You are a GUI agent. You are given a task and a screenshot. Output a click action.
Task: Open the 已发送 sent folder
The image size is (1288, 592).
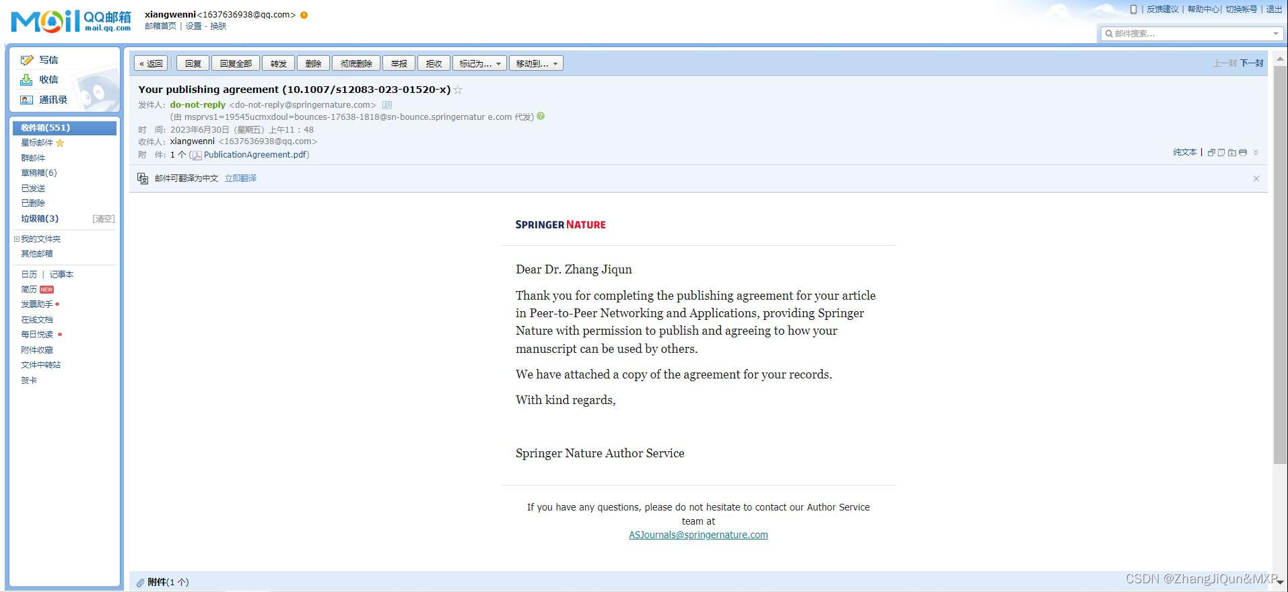point(33,189)
